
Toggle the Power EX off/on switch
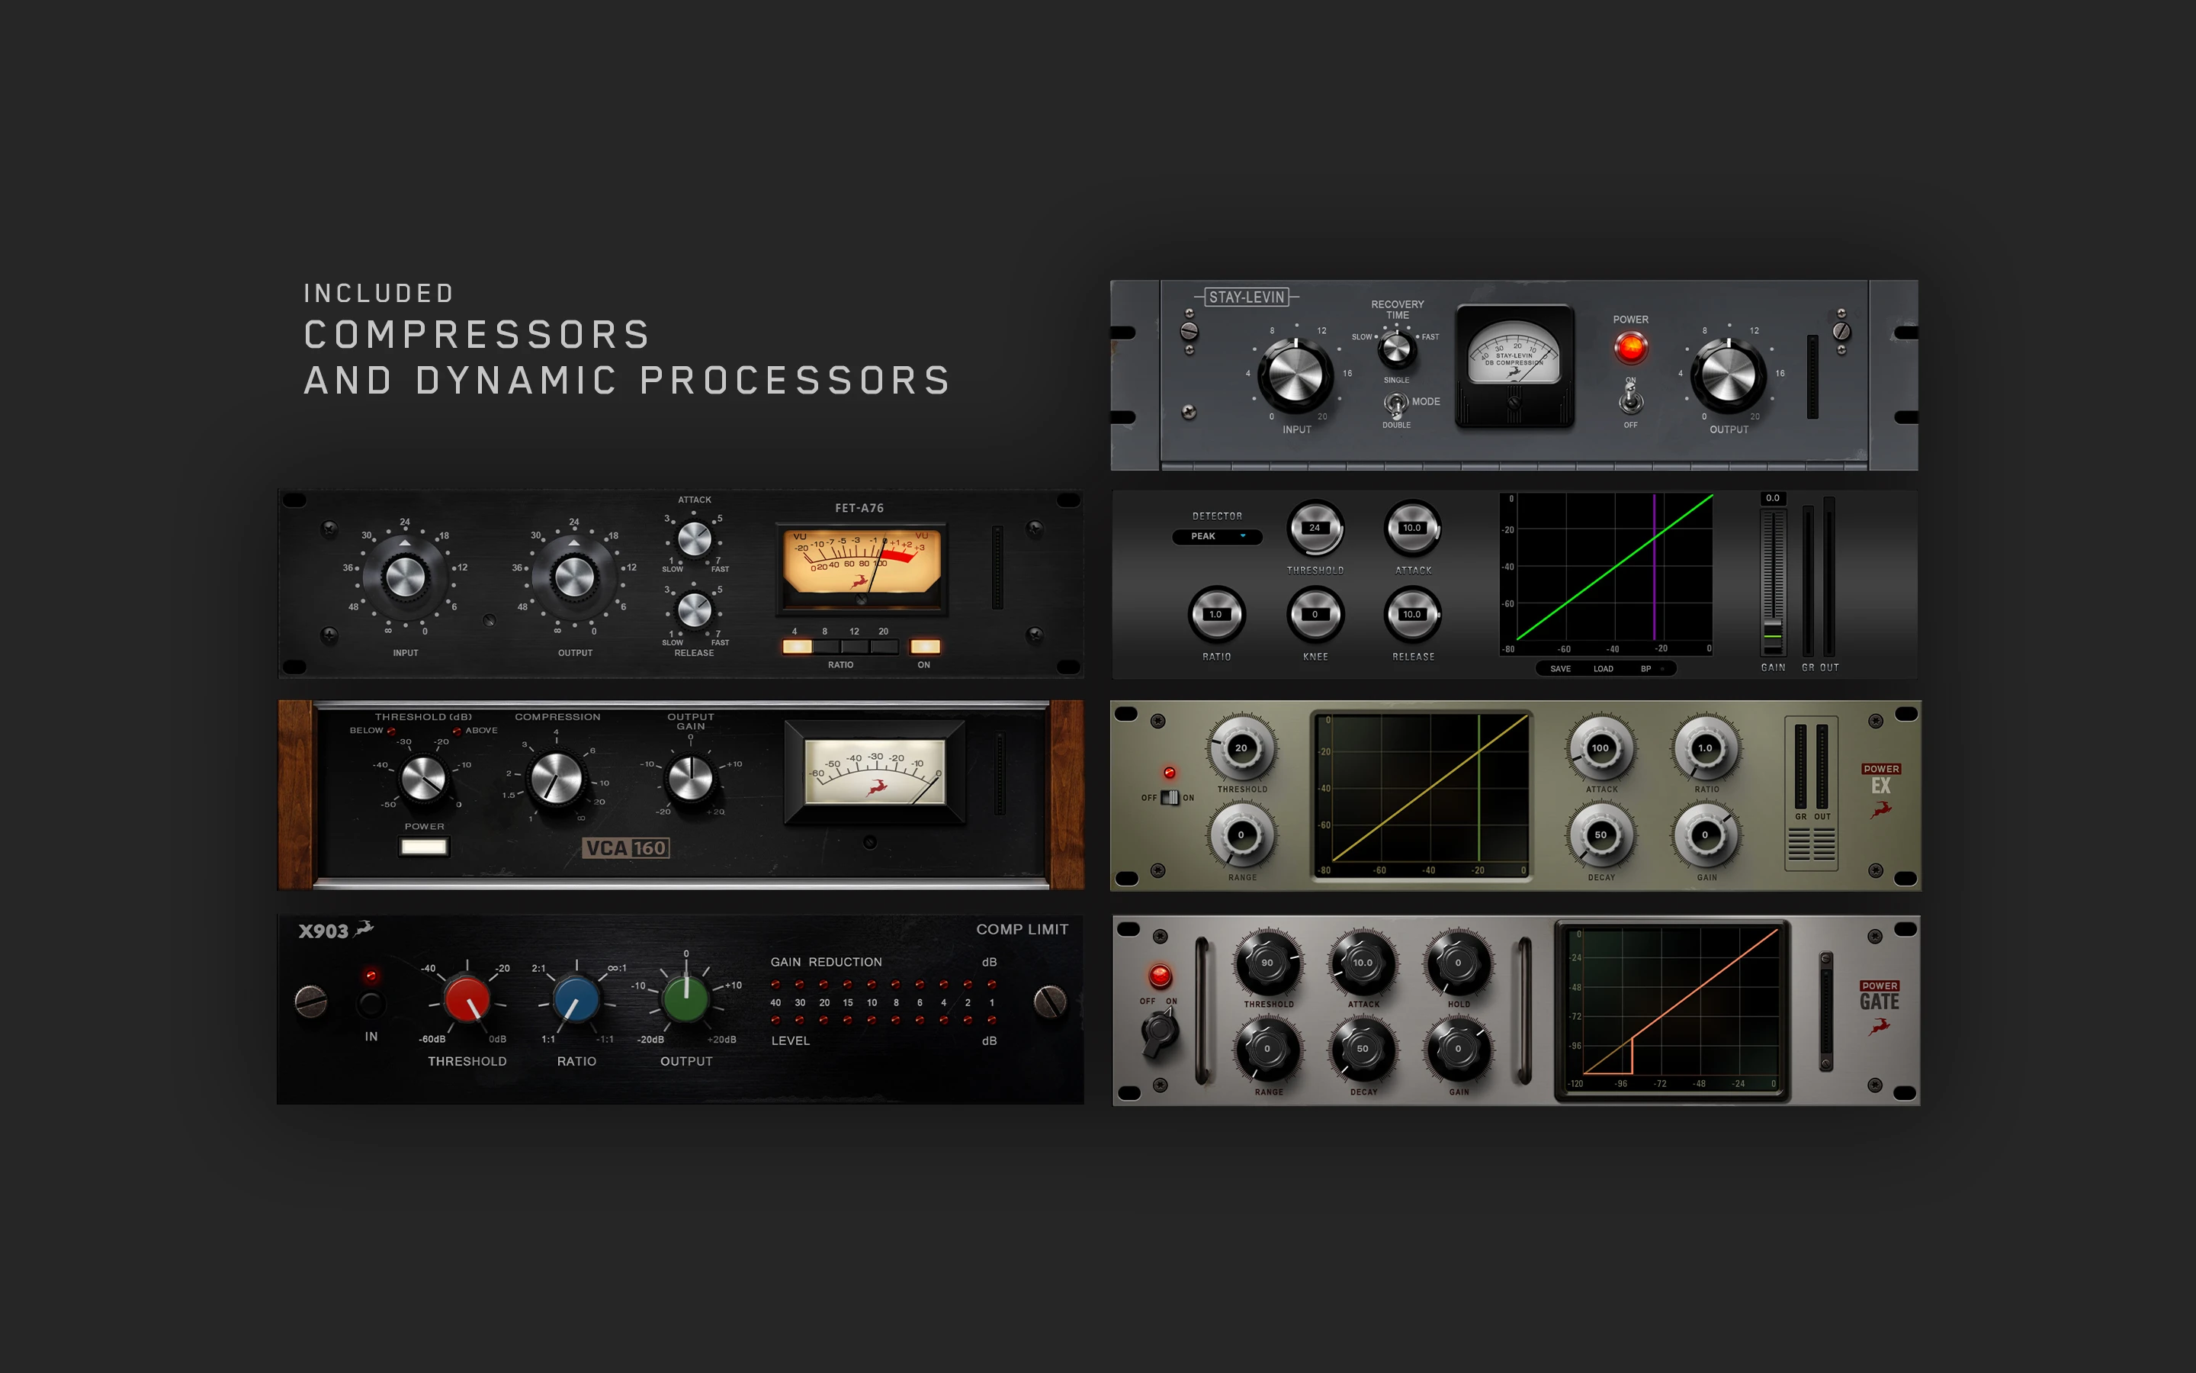tap(1170, 798)
